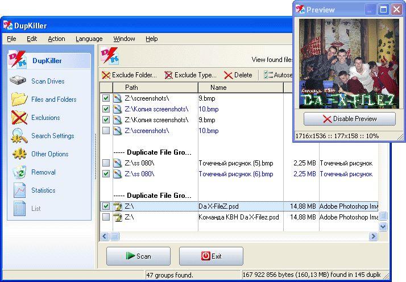Click the vertical scrollbar down arrow
The image size is (406, 282).
pos(383,227)
